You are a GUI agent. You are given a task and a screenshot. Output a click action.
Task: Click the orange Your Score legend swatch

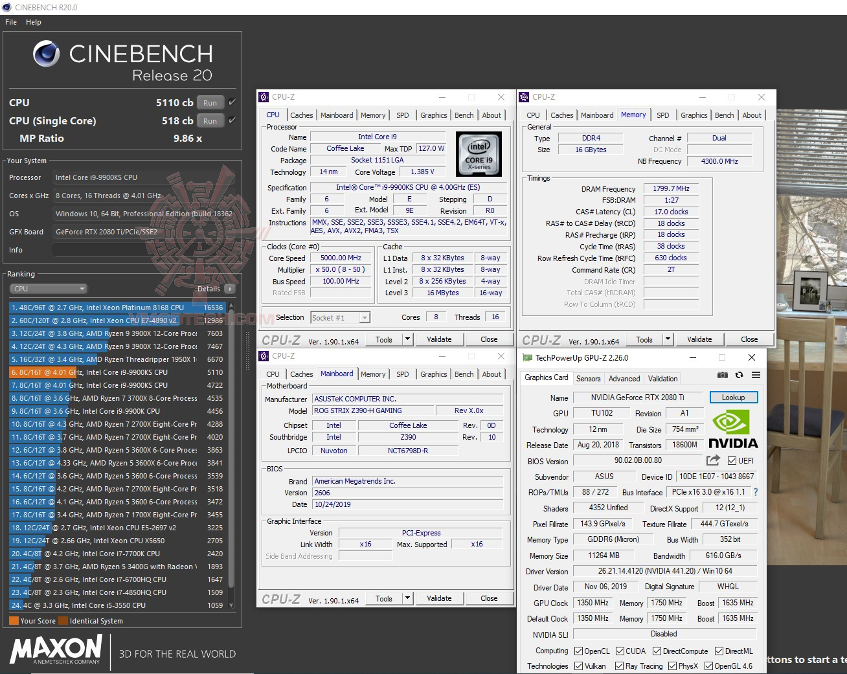[x=14, y=621]
